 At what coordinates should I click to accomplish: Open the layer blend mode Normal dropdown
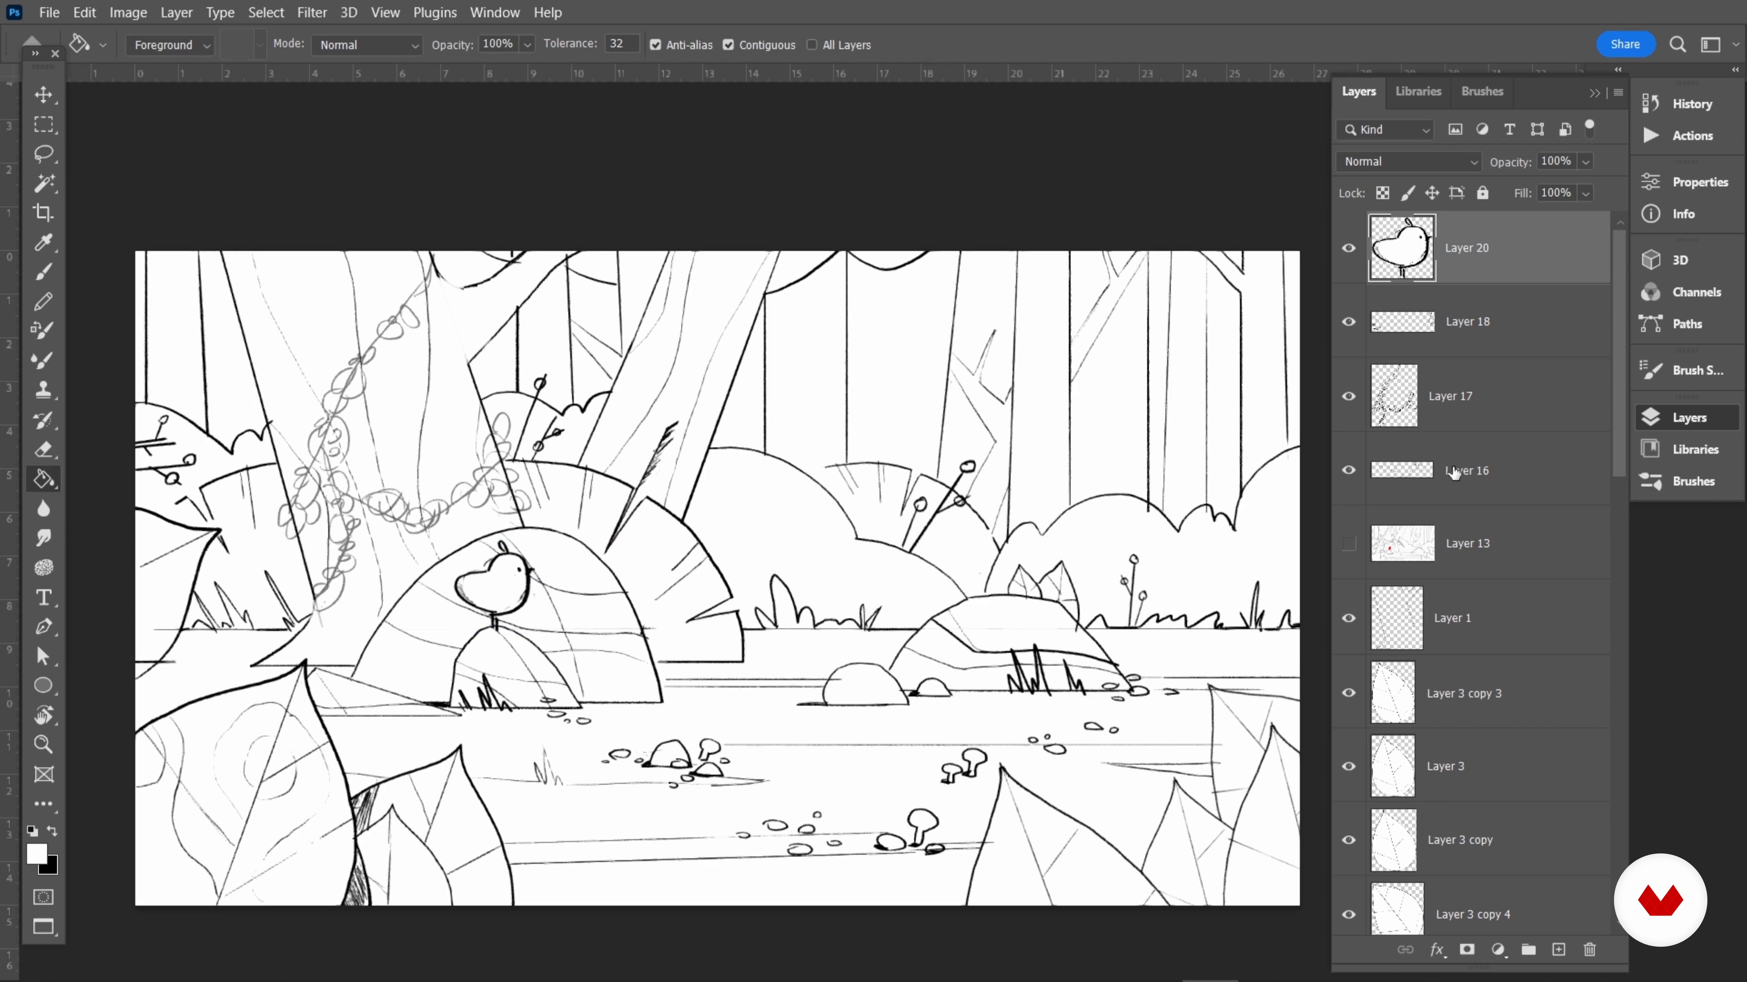click(x=1409, y=161)
